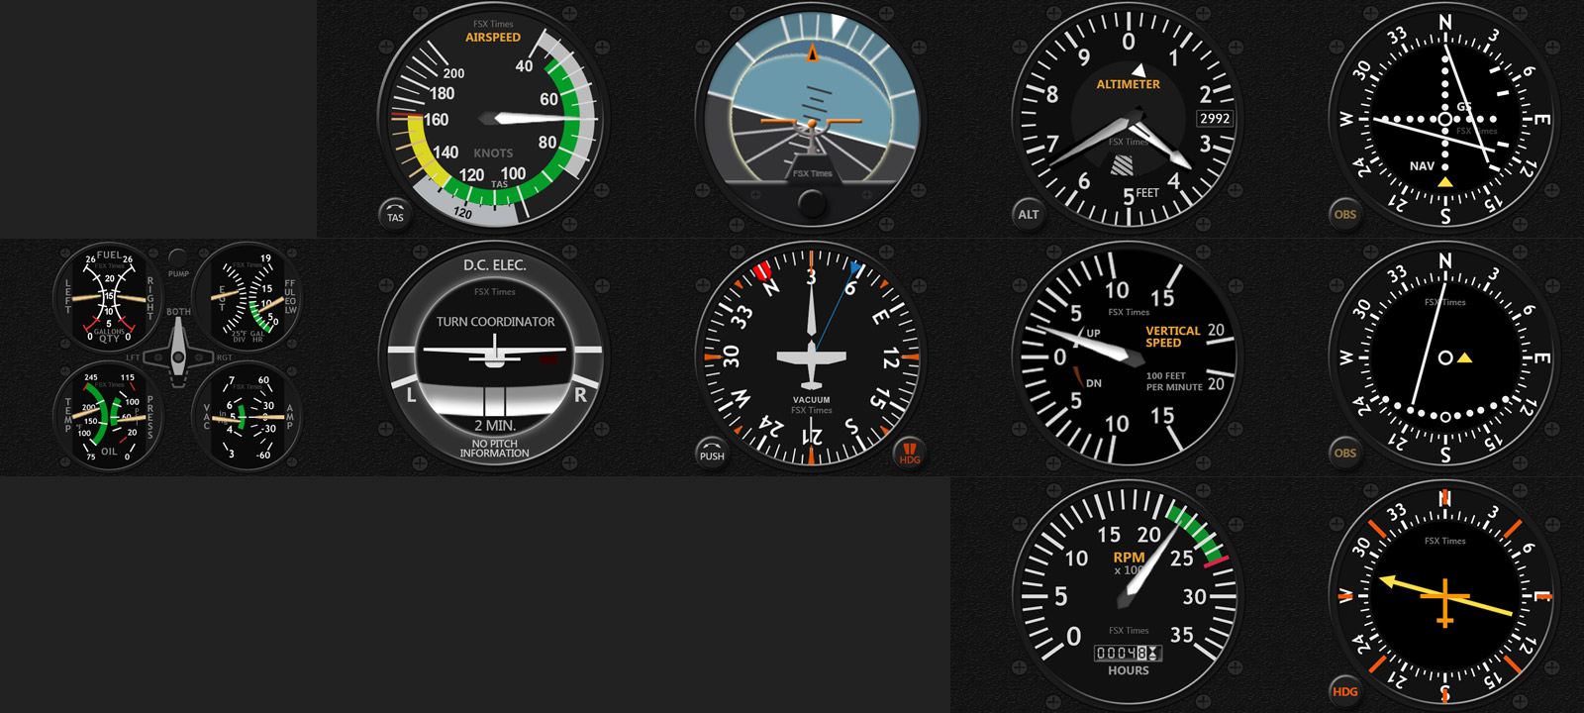Click the fuel quantity gauge
The width and height of the screenshot is (1584, 713).
(108, 297)
